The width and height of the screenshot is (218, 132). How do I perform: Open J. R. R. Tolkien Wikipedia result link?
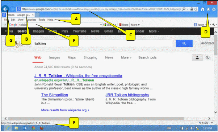78,76
